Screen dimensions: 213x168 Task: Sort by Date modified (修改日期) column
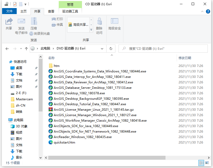(185, 58)
